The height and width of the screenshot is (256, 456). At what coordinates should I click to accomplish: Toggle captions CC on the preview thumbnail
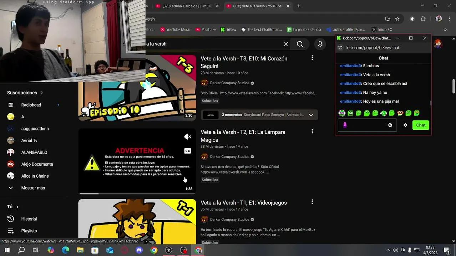(188, 151)
